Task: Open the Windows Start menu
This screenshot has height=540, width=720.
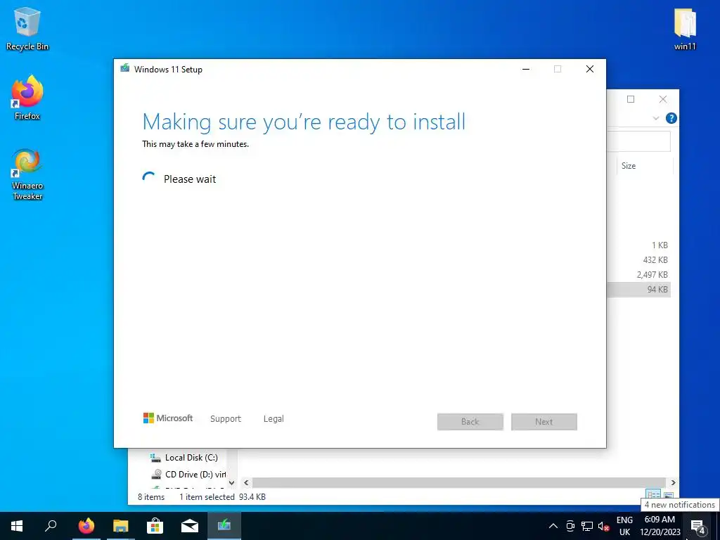Action: [17, 526]
